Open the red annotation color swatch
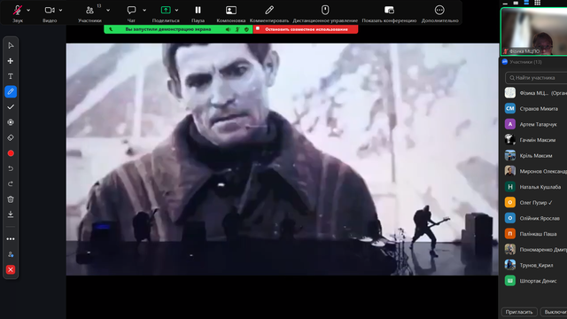Image resolution: width=567 pixels, height=319 pixels. click(11, 153)
